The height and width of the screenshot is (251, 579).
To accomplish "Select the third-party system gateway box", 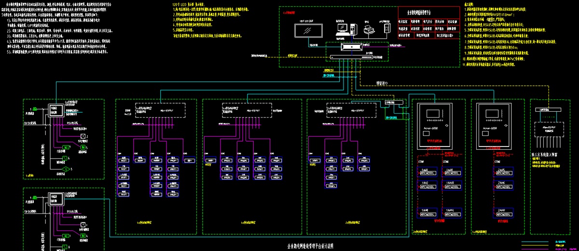I will click(549, 129).
